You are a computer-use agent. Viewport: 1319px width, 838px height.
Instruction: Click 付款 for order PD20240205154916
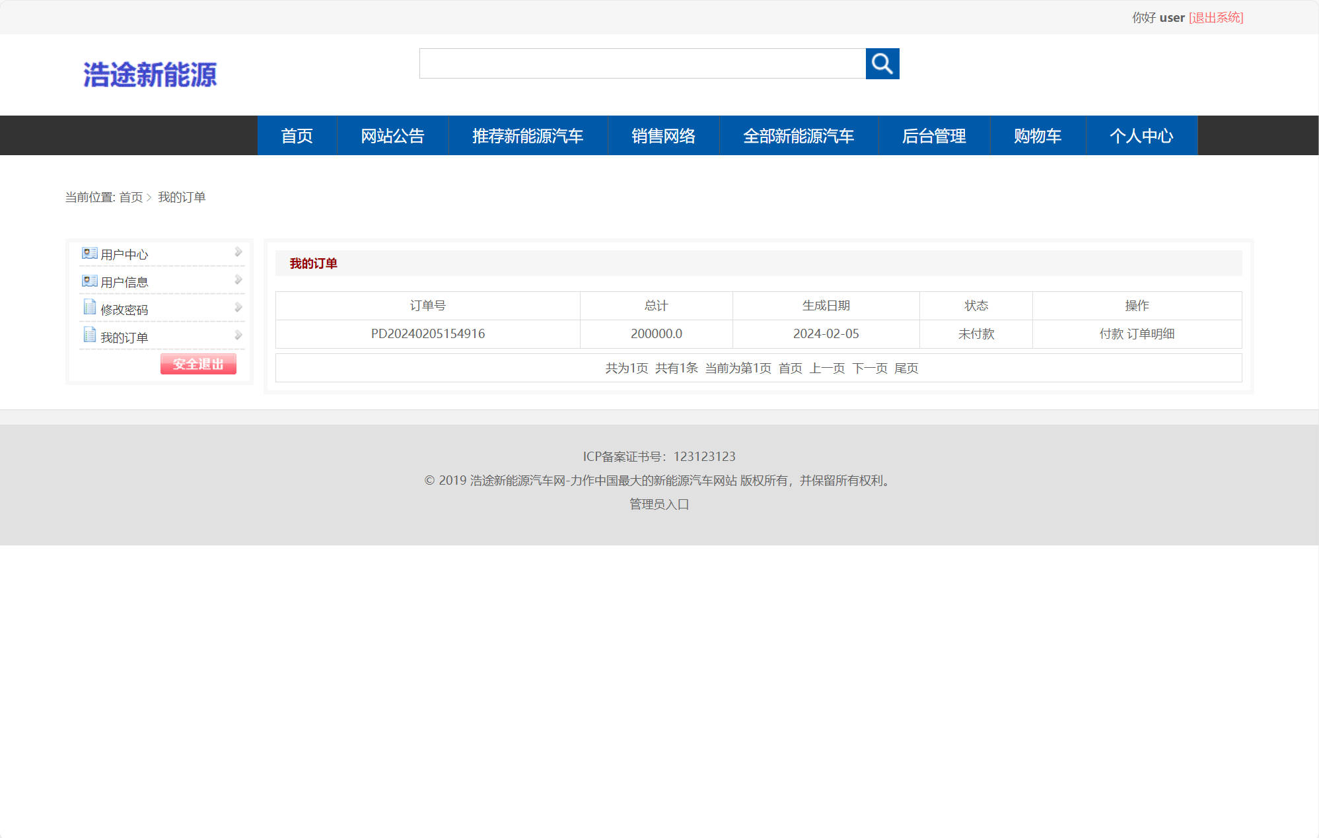pyautogui.click(x=1113, y=334)
